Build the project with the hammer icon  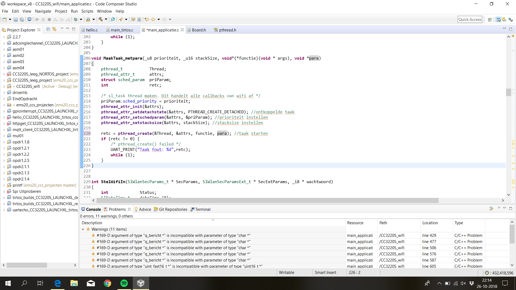pos(101,19)
